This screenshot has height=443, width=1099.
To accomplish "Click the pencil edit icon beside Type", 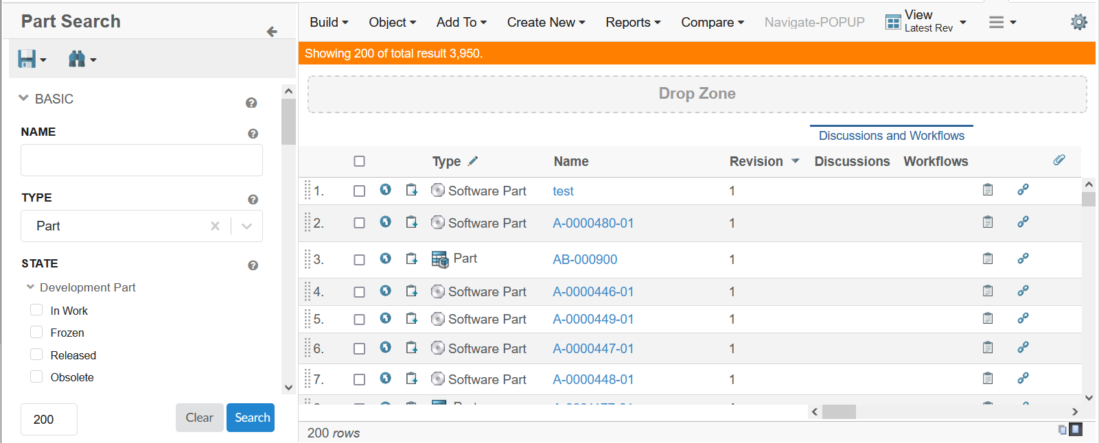I will 473,161.
